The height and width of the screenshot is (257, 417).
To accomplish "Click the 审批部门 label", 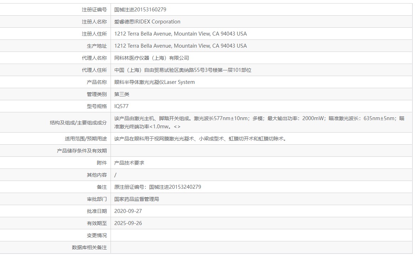I will point(97,199).
